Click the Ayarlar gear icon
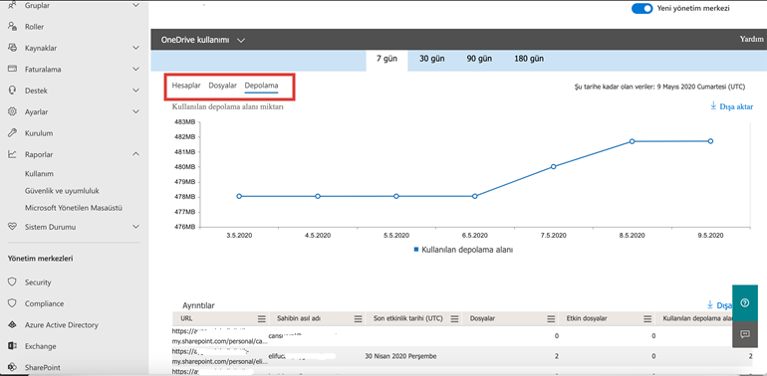 click(12, 111)
